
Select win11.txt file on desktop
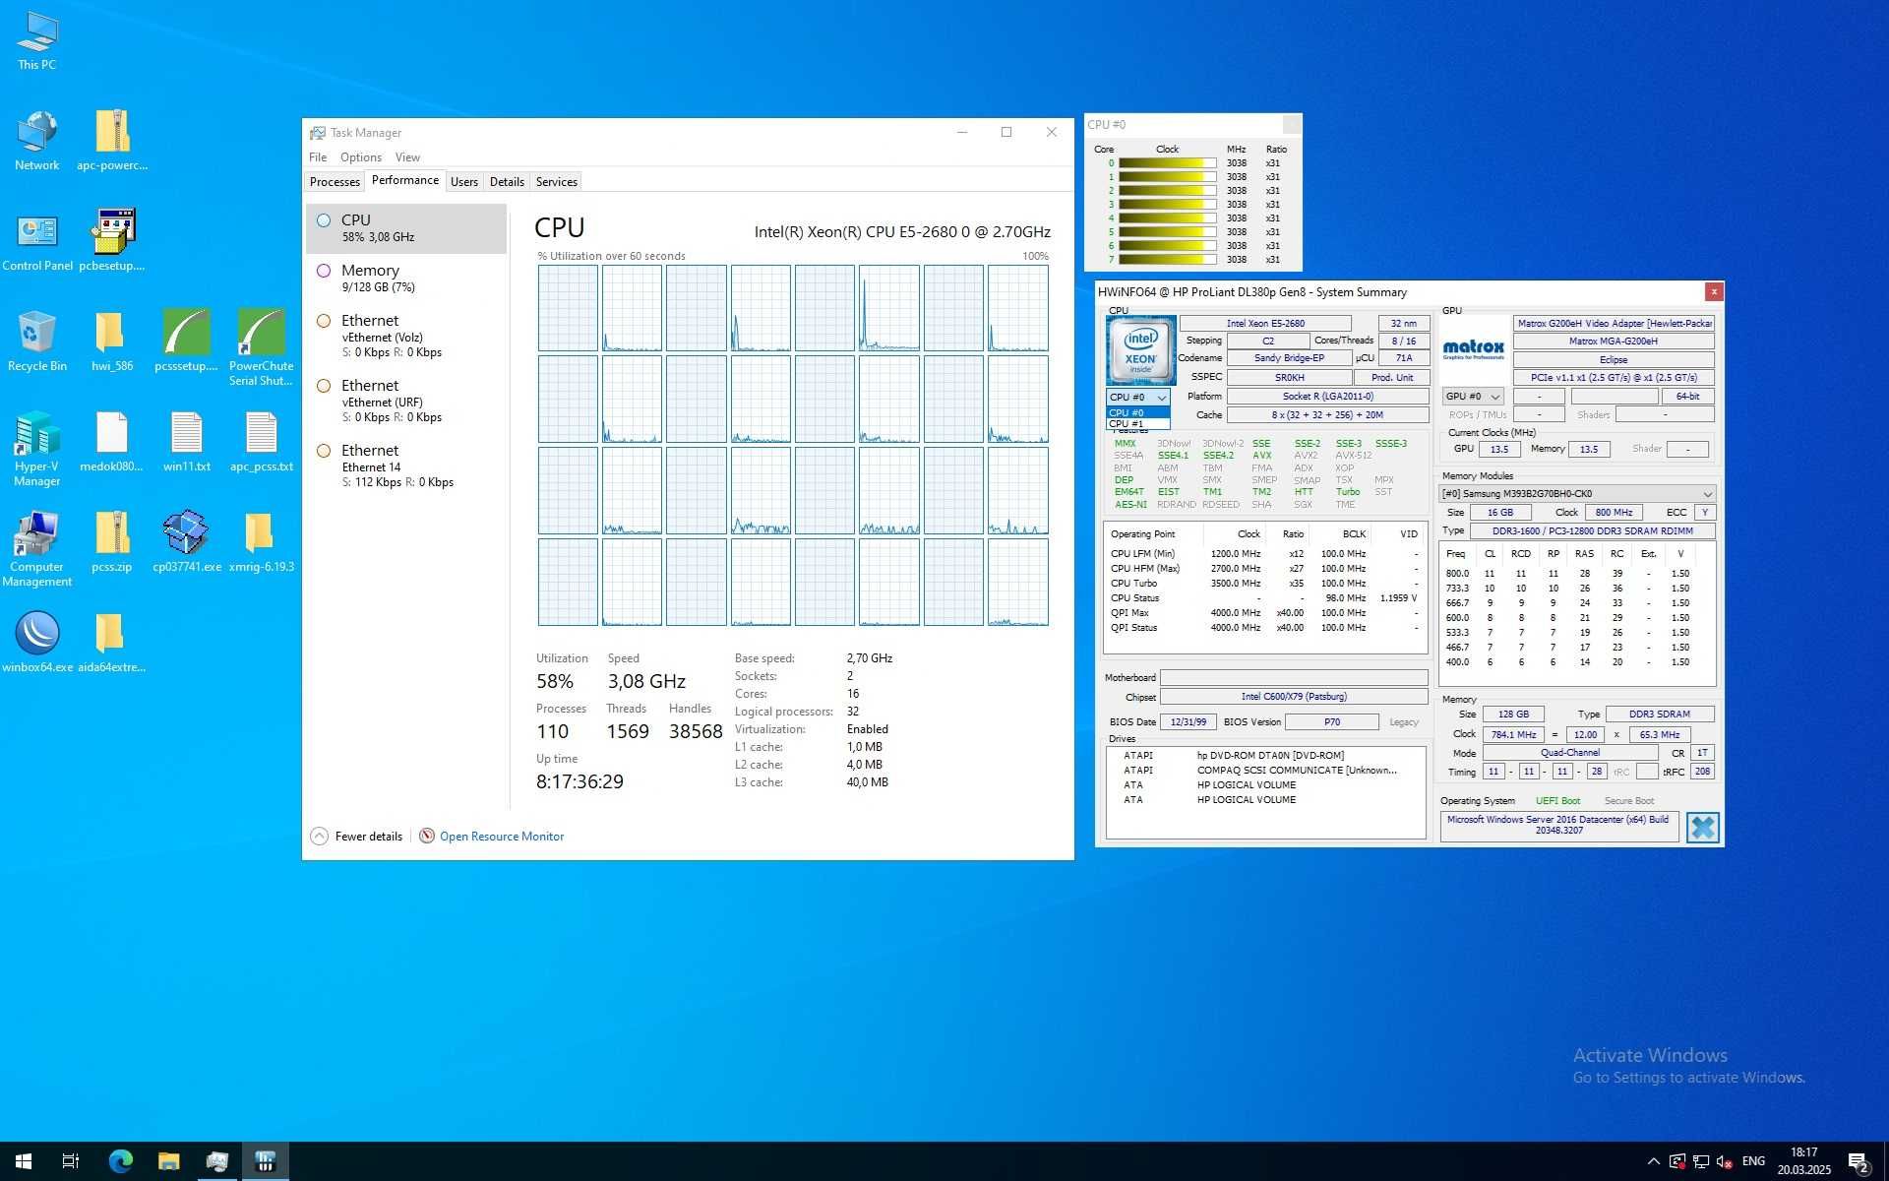pos(186,442)
